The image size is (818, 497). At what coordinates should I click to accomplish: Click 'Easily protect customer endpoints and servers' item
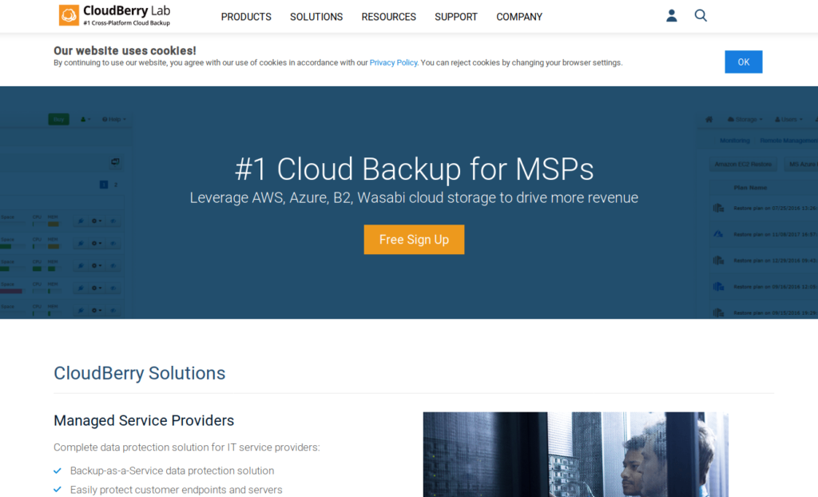pos(177,490)
